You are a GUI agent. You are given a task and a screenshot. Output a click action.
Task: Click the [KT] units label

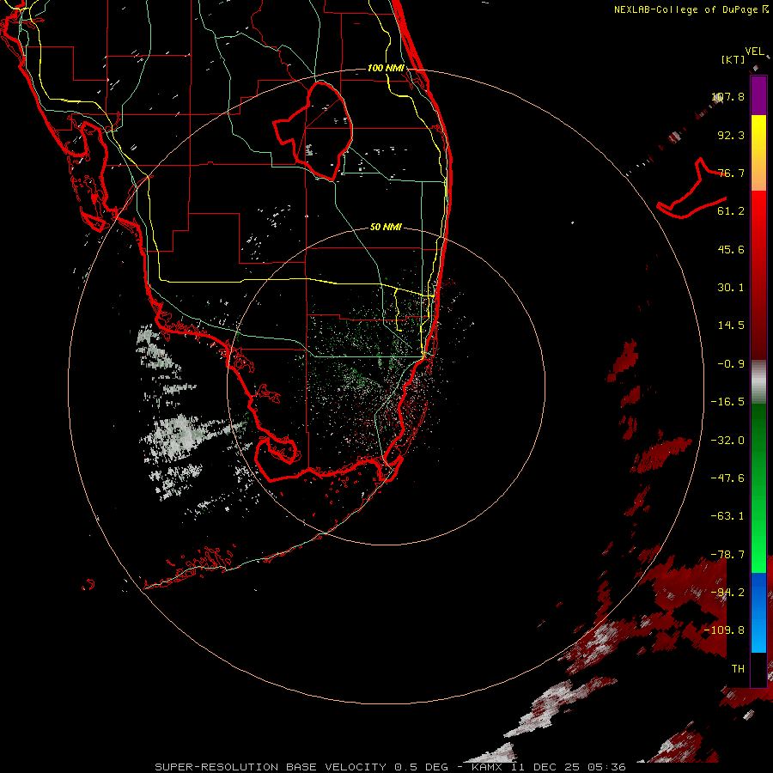[733, 59]
